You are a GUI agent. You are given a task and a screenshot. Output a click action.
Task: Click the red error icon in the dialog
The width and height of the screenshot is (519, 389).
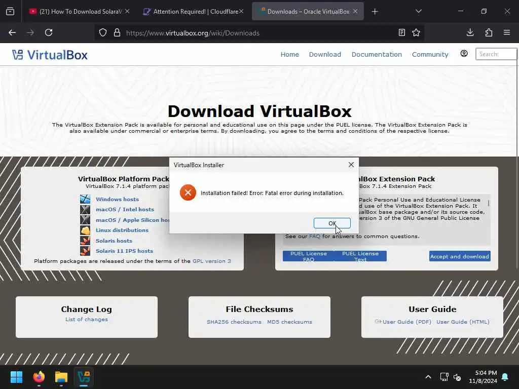pos(188,192)
